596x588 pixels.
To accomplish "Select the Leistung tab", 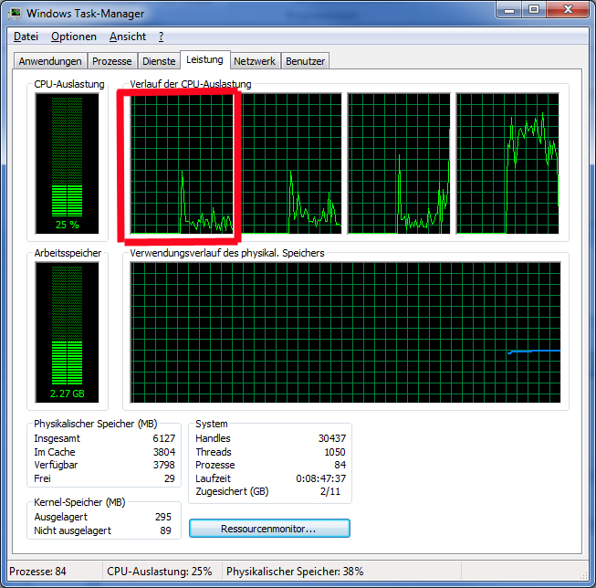I will [204, 59].
